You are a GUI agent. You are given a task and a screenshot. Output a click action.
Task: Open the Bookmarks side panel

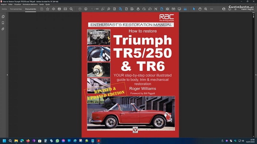3,23
